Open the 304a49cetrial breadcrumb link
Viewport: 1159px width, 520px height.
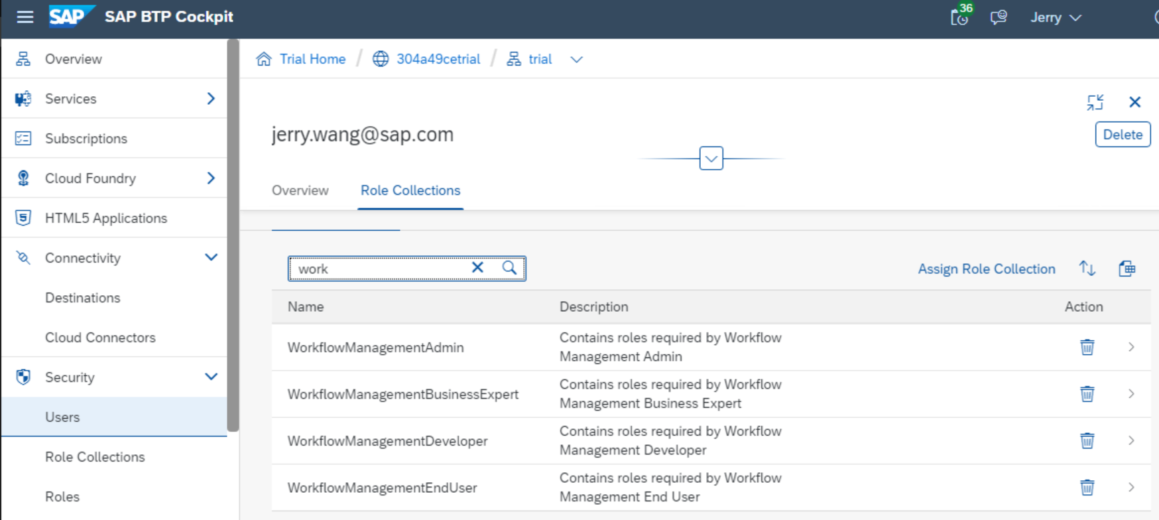point(438,59)
